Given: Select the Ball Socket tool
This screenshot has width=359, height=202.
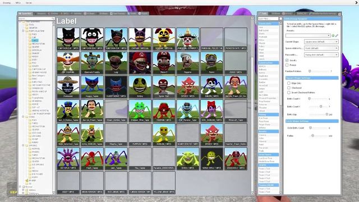Looking at the screenshot, I should tap(268, 30).
